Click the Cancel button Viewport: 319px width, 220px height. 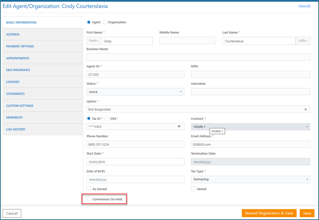point(12,213)
